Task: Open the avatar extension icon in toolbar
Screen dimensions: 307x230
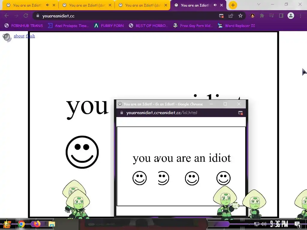Action: (x=252, y=16)
